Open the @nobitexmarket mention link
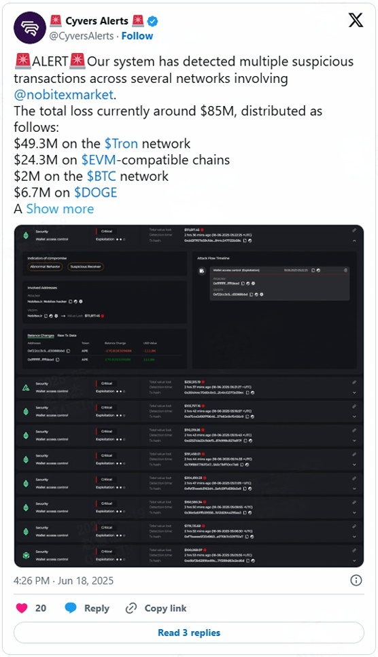The width and height of the screenshot is (378, 657). [x=64, y=94]
